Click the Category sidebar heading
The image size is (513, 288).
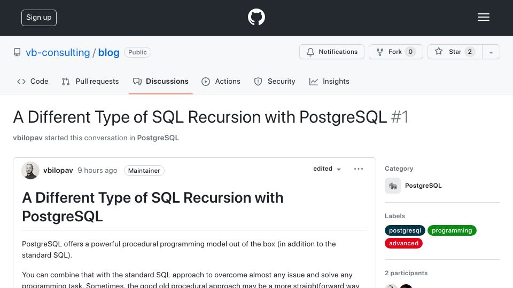(x=399, y=169)
